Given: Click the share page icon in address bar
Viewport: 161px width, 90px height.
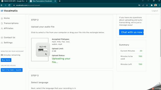Looking at the screenshot, I should point(143,5).
